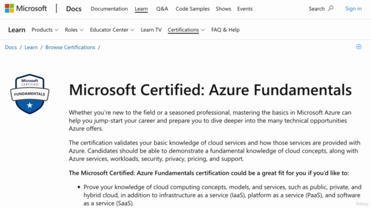The image size is (371, 208).
Task: Click the Microsoft logo
Action: (26, 9)
